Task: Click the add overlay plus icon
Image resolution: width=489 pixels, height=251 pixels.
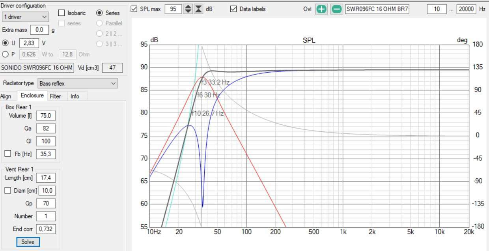Action: coord(321,9)
